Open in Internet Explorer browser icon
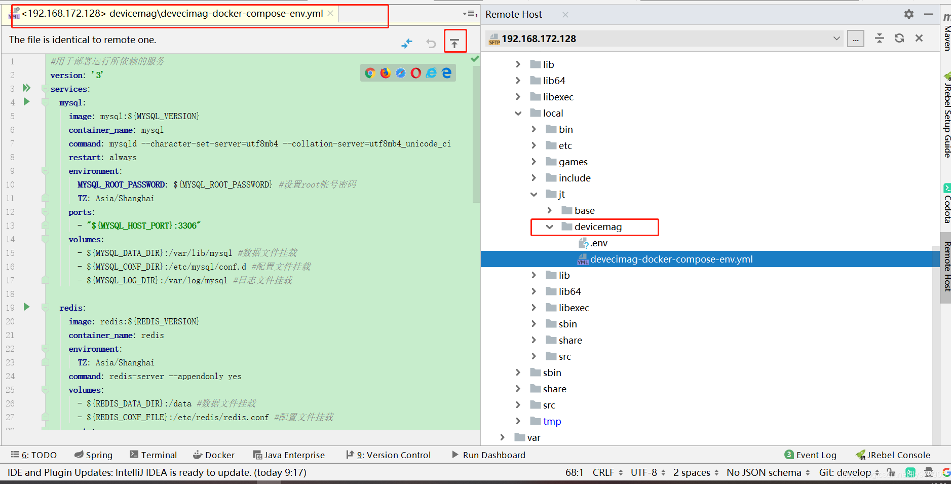 point(431,73)
